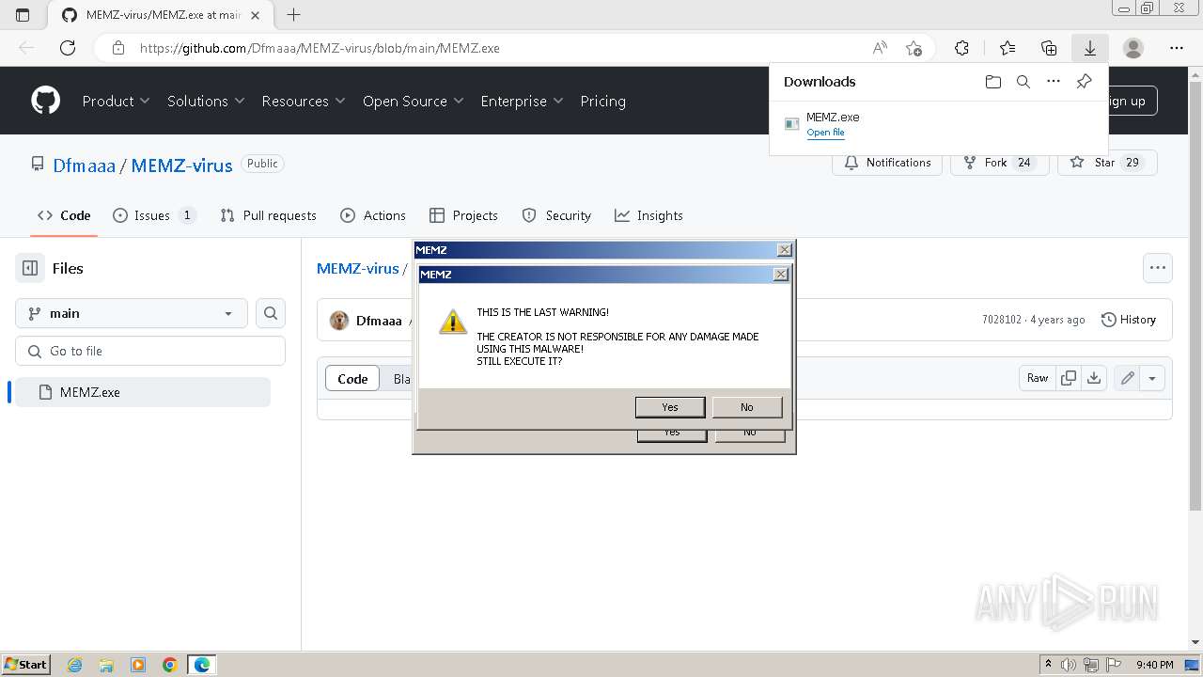1203x677 pixels.
Task: Copy raw file icon
Action: [1069, 378]
